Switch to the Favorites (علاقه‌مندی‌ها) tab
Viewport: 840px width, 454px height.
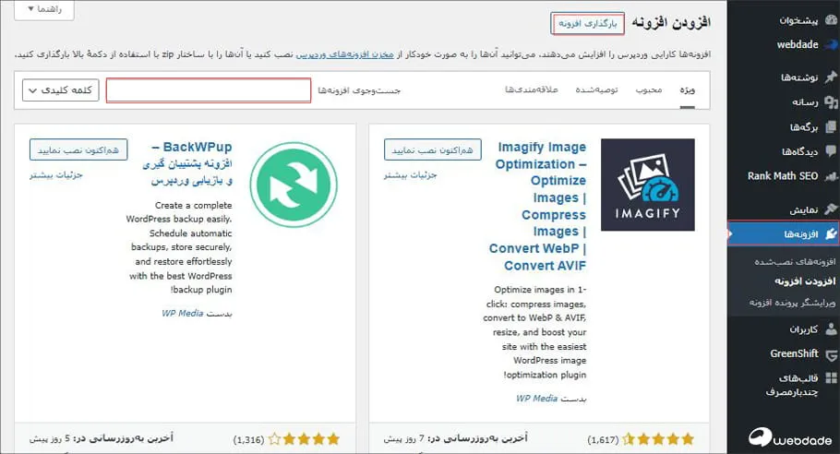pos(532,90)
